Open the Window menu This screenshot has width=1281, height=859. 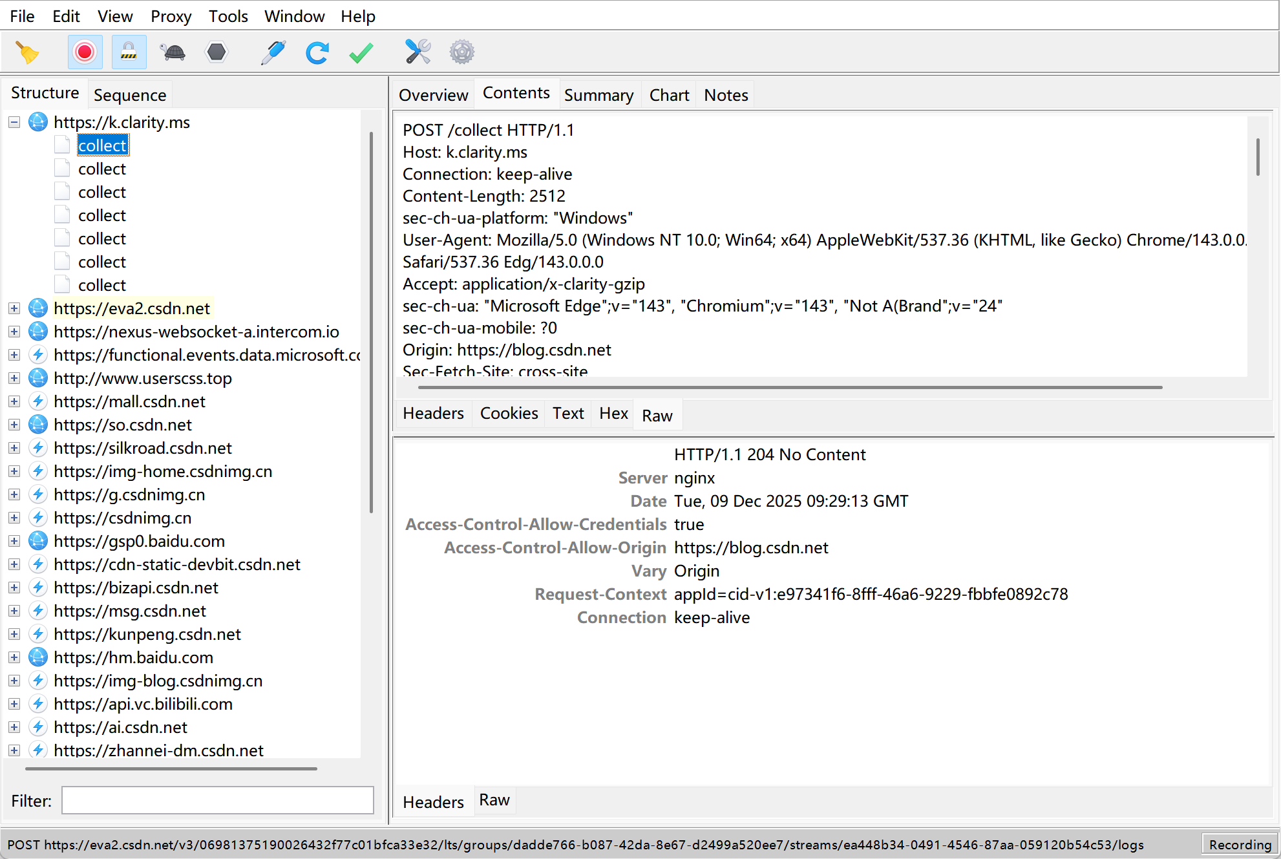294,16
